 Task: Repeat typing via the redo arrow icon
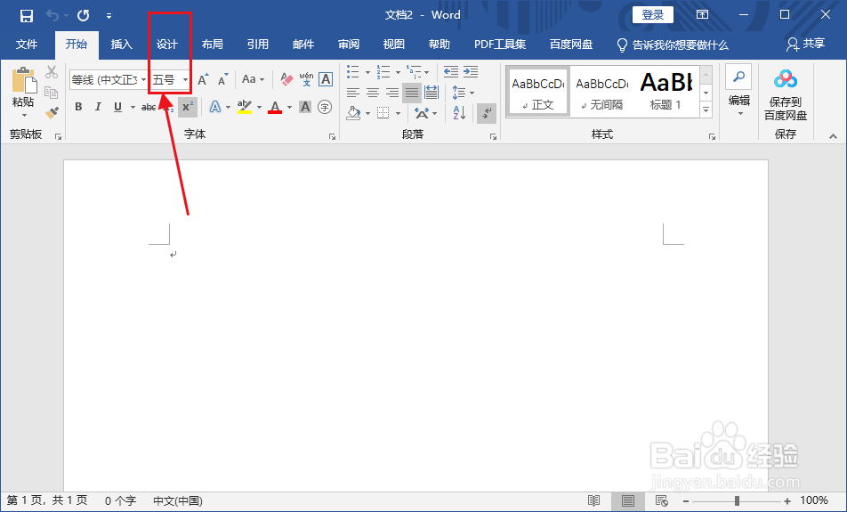pos(84,16)
